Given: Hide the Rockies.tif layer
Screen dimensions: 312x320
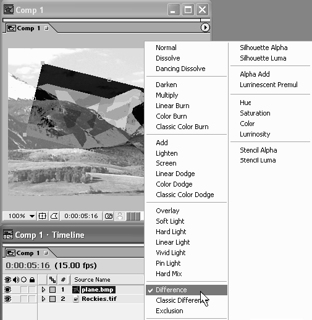Looking at the screenshot, I should coord(7,299).
